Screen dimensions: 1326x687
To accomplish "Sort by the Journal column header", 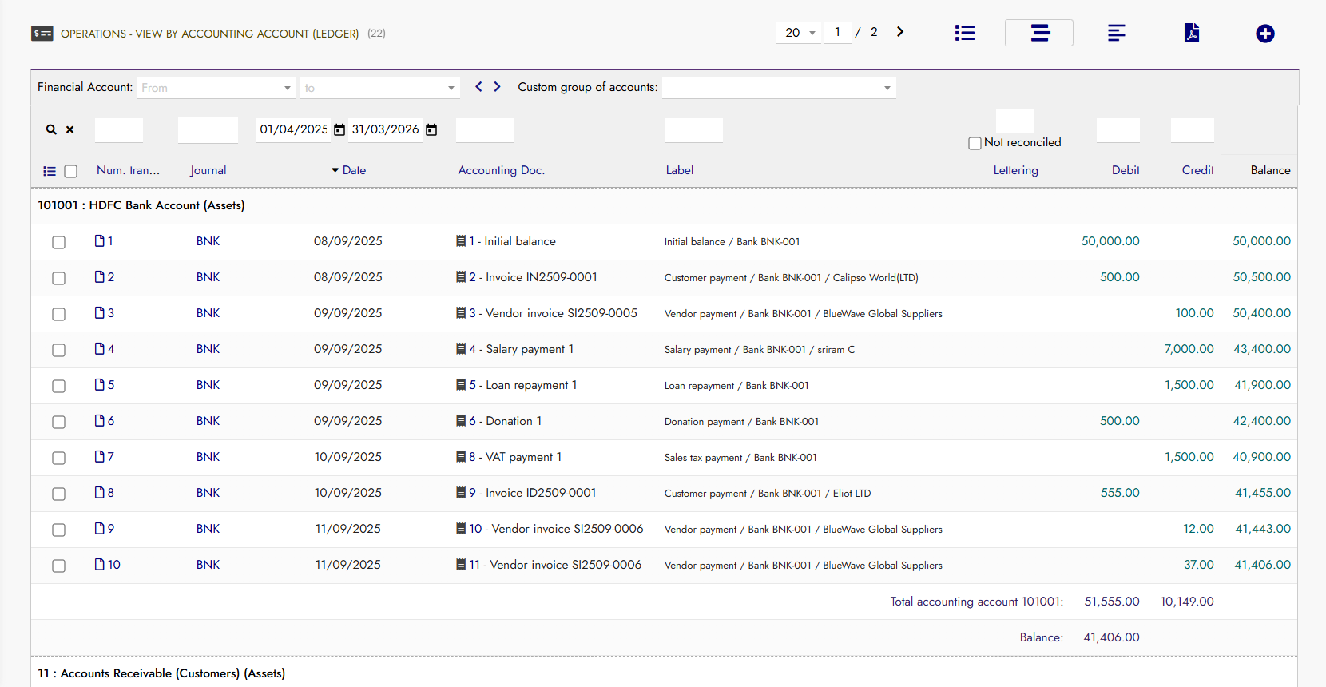I will point(208,170).
